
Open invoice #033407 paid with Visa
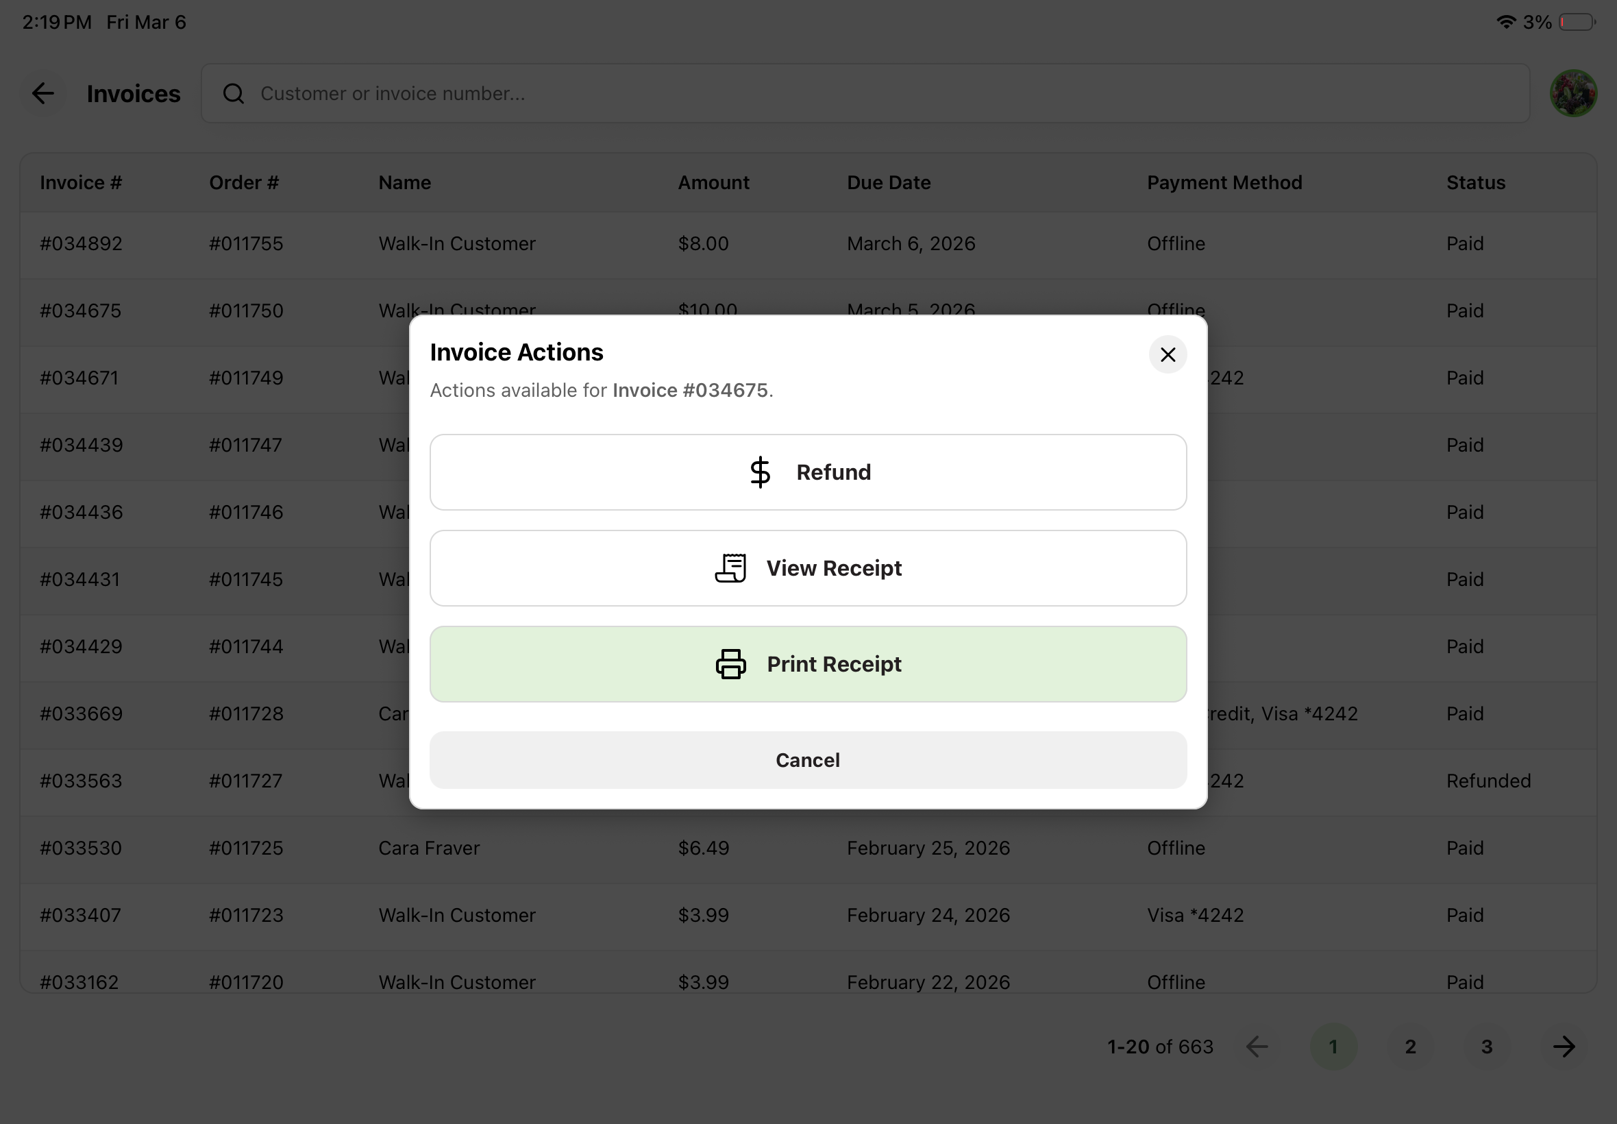[82, 915]
